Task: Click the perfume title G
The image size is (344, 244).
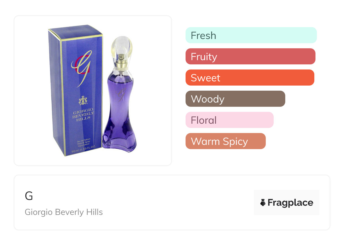Action: (x=29, y=196)
